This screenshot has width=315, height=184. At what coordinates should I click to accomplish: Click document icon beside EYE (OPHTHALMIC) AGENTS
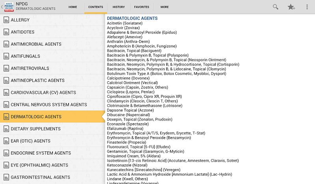[x=6, y=165]
